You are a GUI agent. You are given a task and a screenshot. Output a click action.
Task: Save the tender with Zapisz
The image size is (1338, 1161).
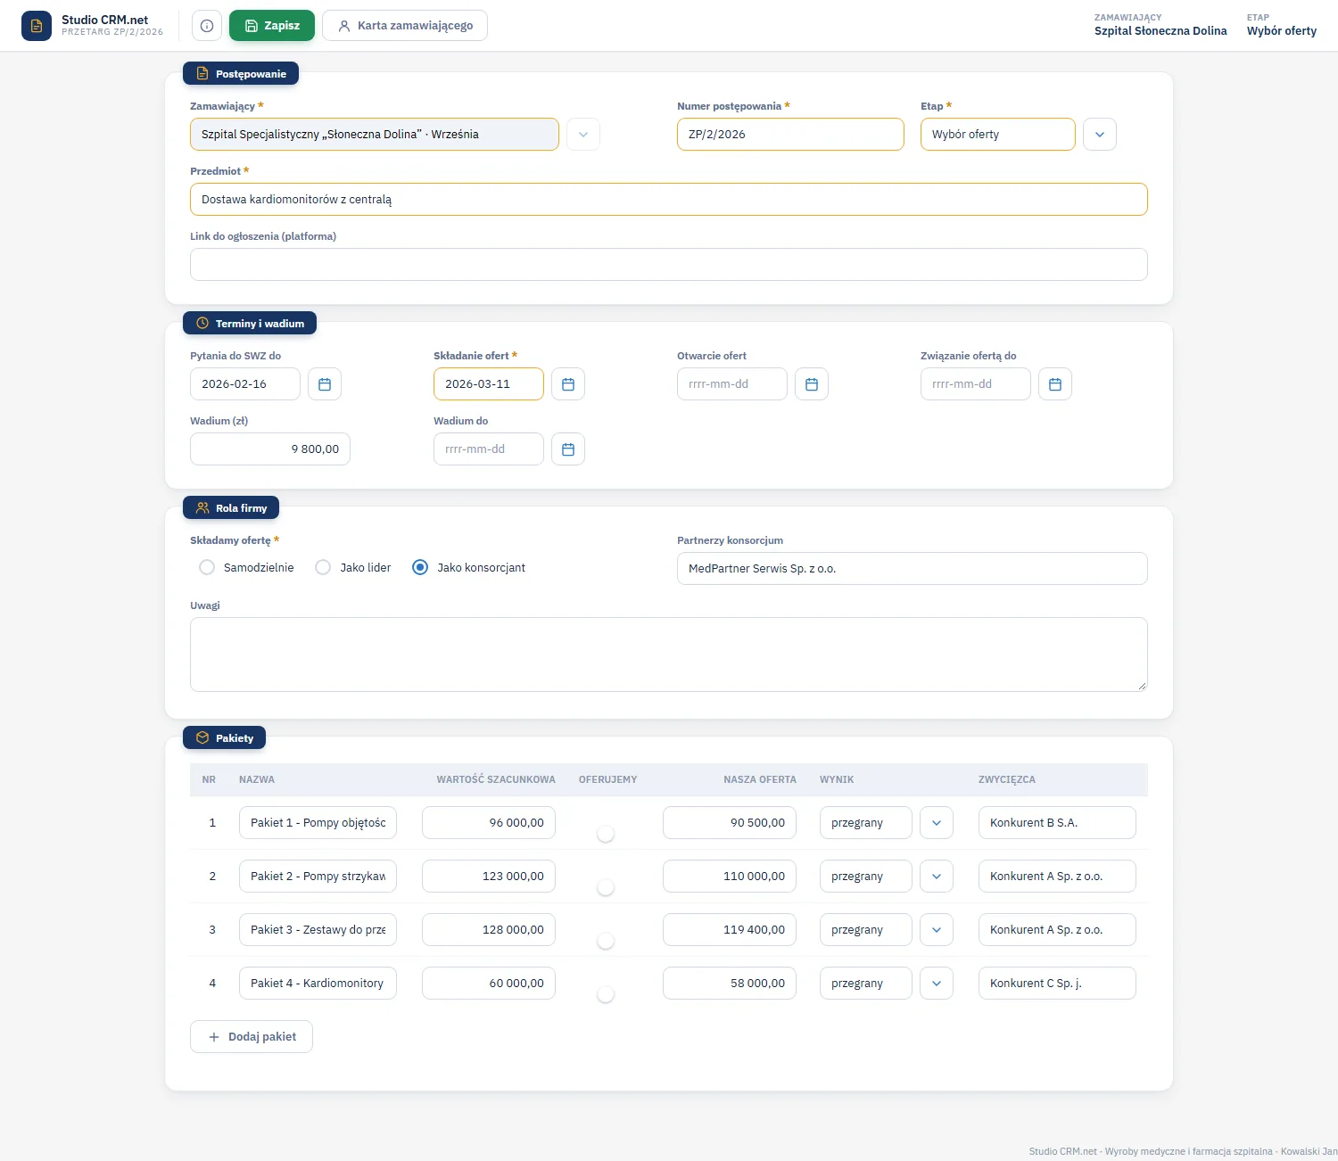tap(272, 26)
